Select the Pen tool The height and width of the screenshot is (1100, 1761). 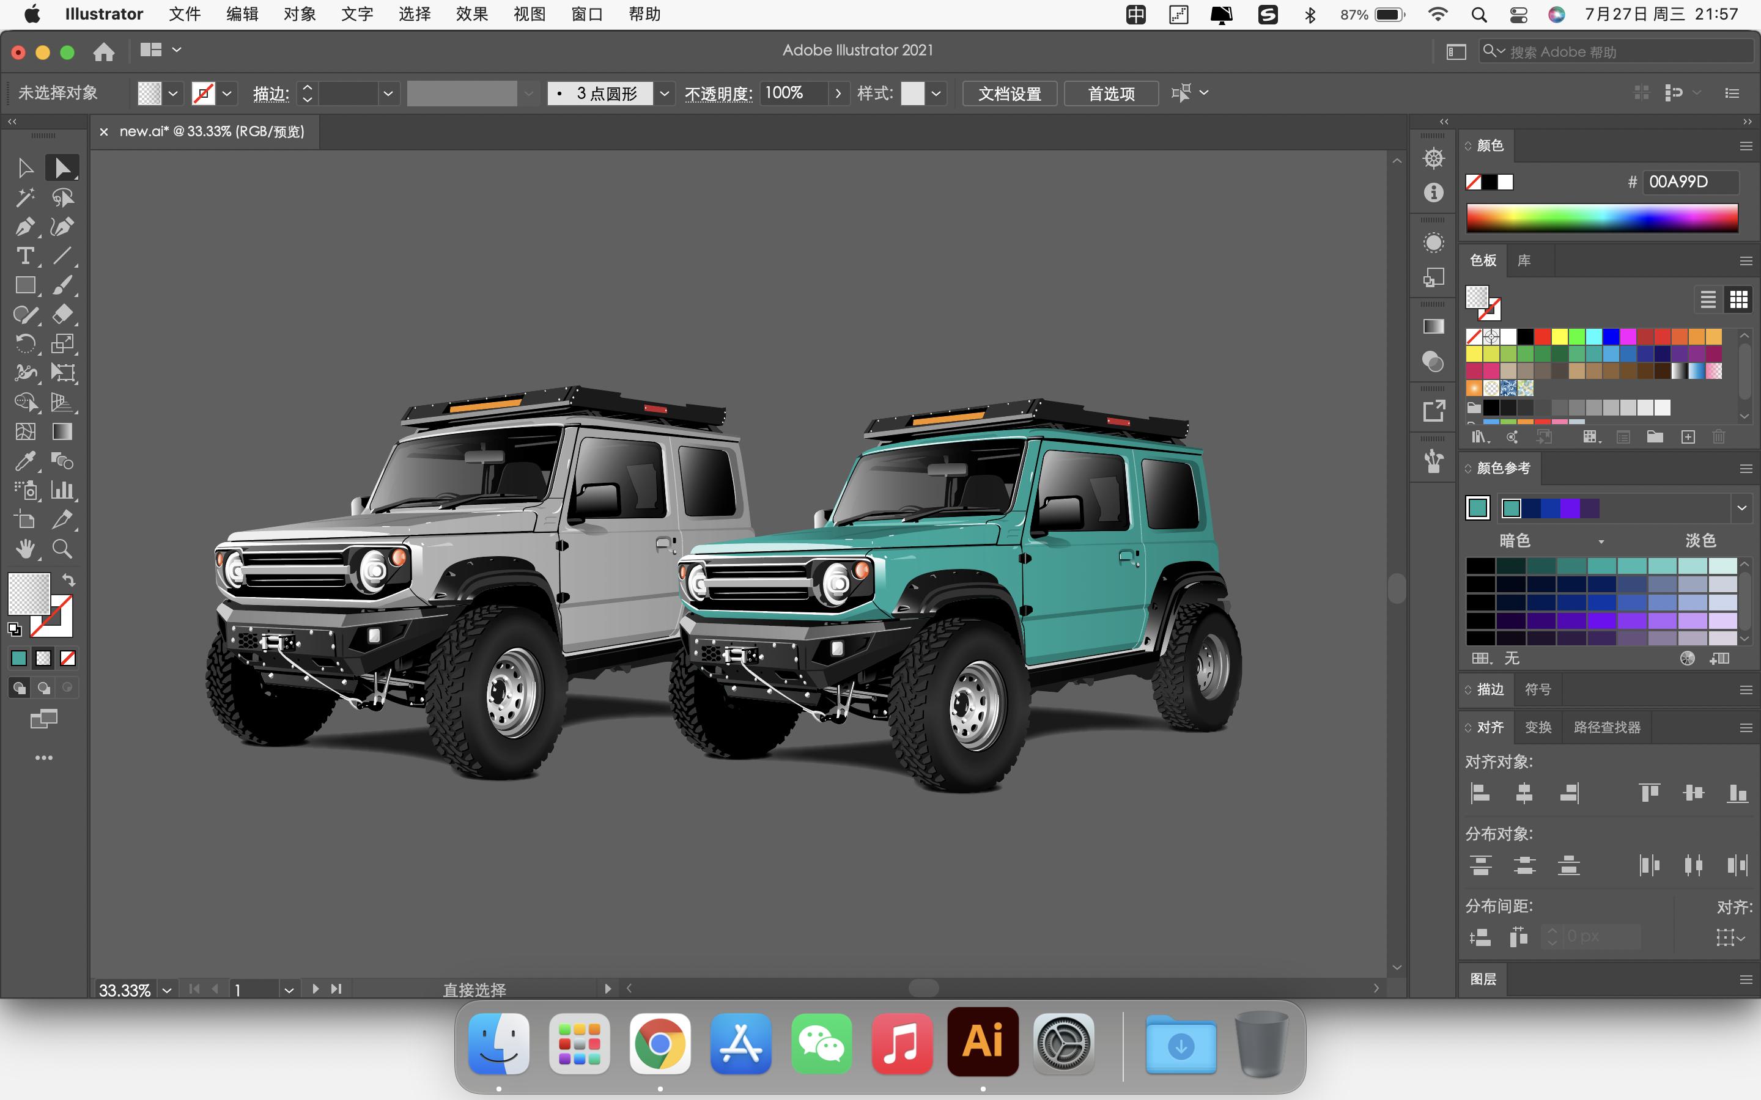[x=24, y=227]
